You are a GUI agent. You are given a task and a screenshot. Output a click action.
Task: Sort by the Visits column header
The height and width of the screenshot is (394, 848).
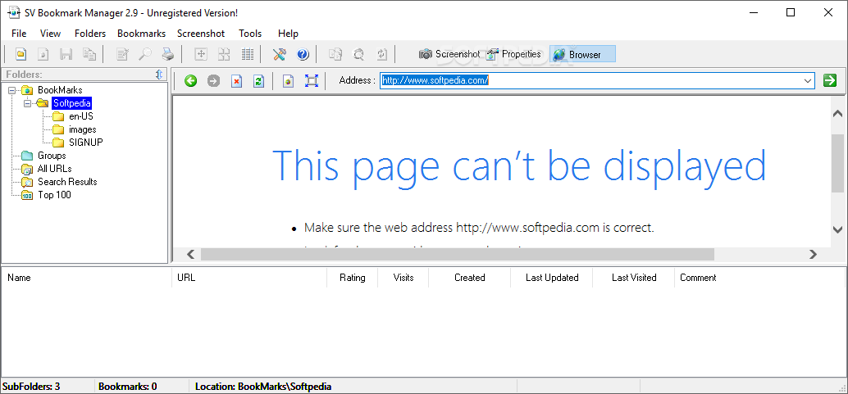pyautogui.click(x=403, y=277)
